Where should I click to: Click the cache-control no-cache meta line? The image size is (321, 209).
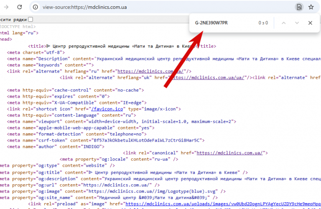75,90
